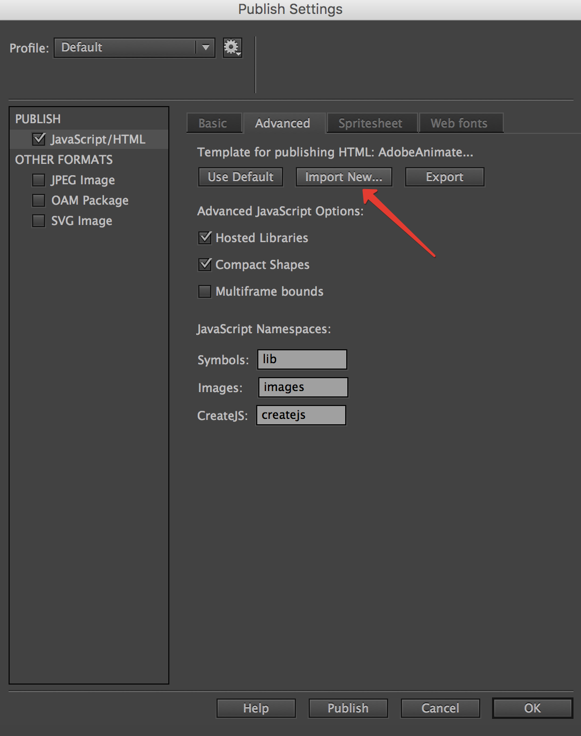This screenshot has width=581, height=736.
Task: Enable the JPEG Image format checkbox
Action: [39, 180]
